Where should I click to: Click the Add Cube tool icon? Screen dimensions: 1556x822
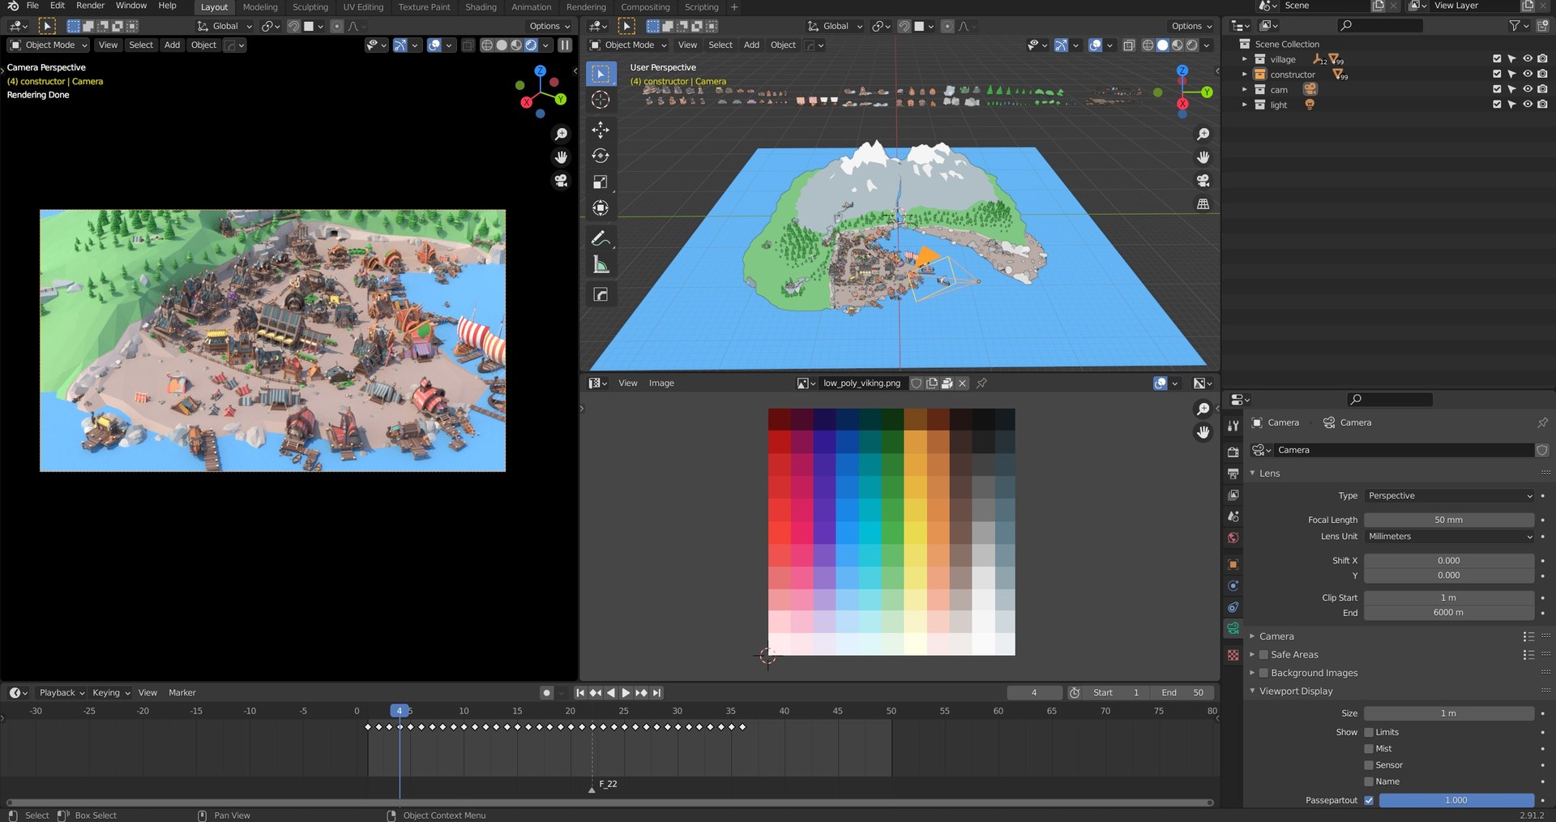600,294
